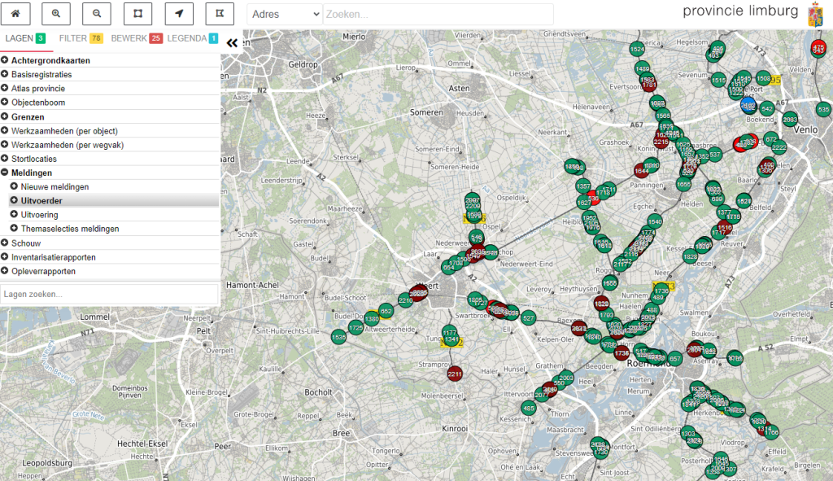Click the Zoeken address search field
This screenshot has height=481, width=833.
point(438,14)
